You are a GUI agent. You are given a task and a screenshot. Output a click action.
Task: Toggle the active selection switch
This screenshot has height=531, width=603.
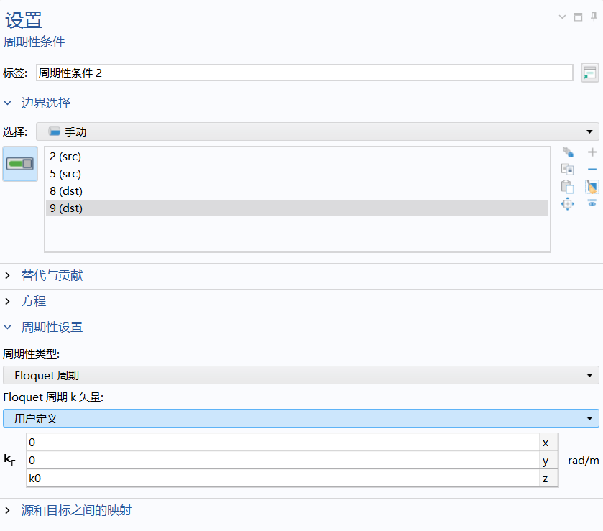pyautogui.click(x=20, y=164)
